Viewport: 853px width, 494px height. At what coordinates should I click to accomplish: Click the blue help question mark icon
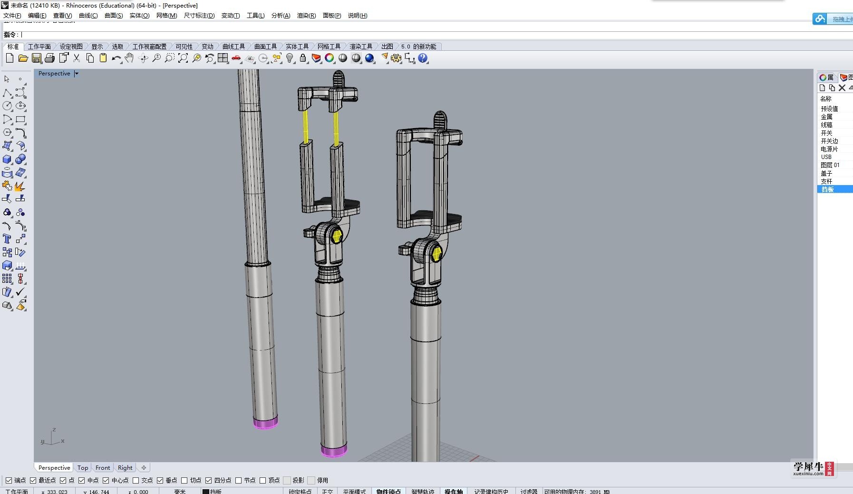423,58
